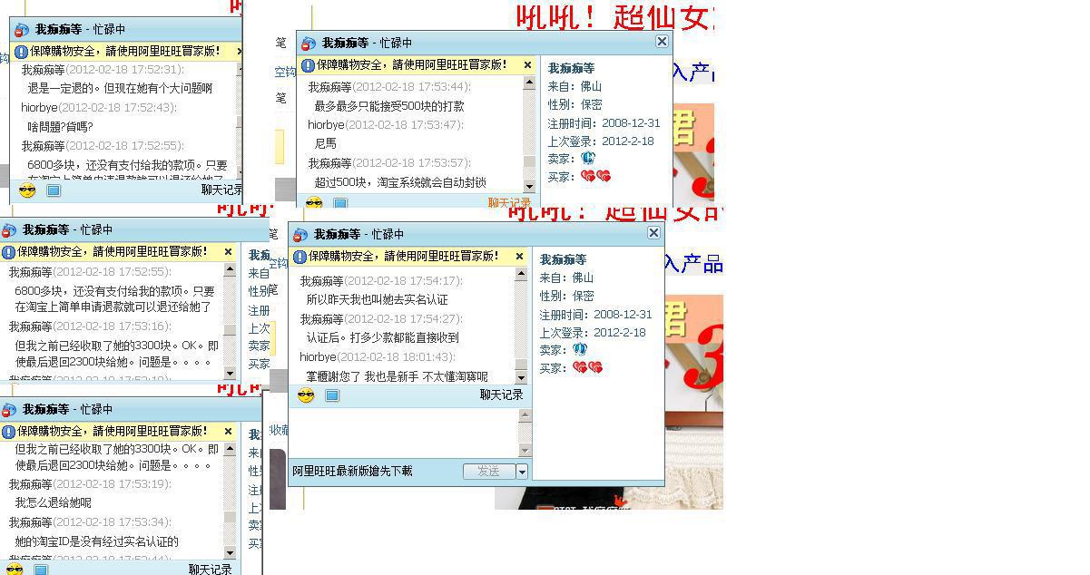Screen dimensions: 1090x575
Task: Click buyer hearts icon in the 17:53:44 window profile
Action: [595, 176]
